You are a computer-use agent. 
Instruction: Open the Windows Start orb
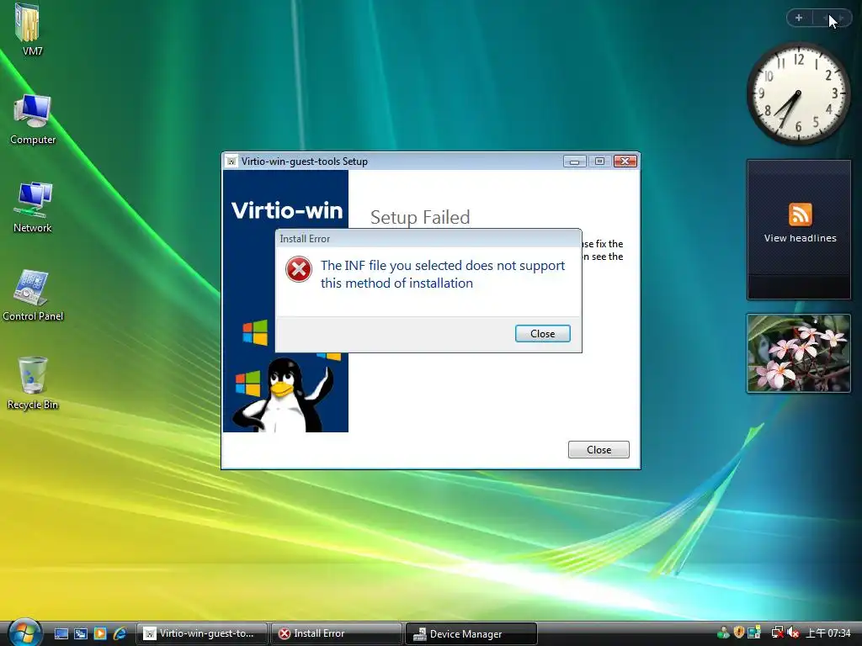click(24, 633)
